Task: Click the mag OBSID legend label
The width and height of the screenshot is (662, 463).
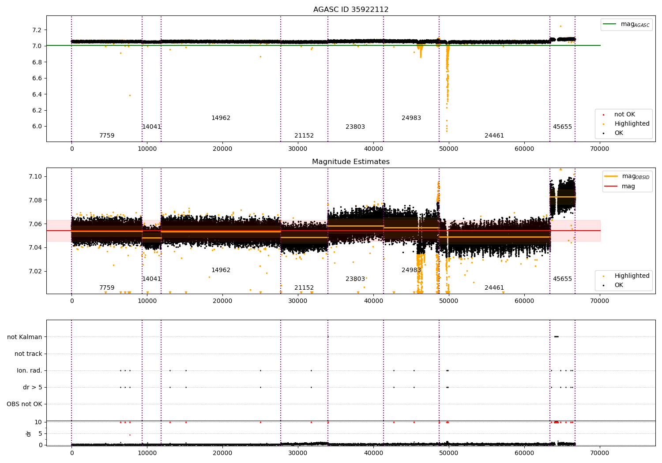Action: [x=636, y=177]
